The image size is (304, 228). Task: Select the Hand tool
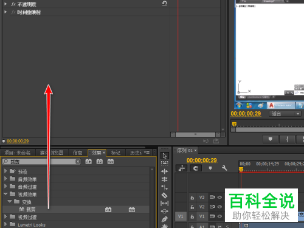164,226
